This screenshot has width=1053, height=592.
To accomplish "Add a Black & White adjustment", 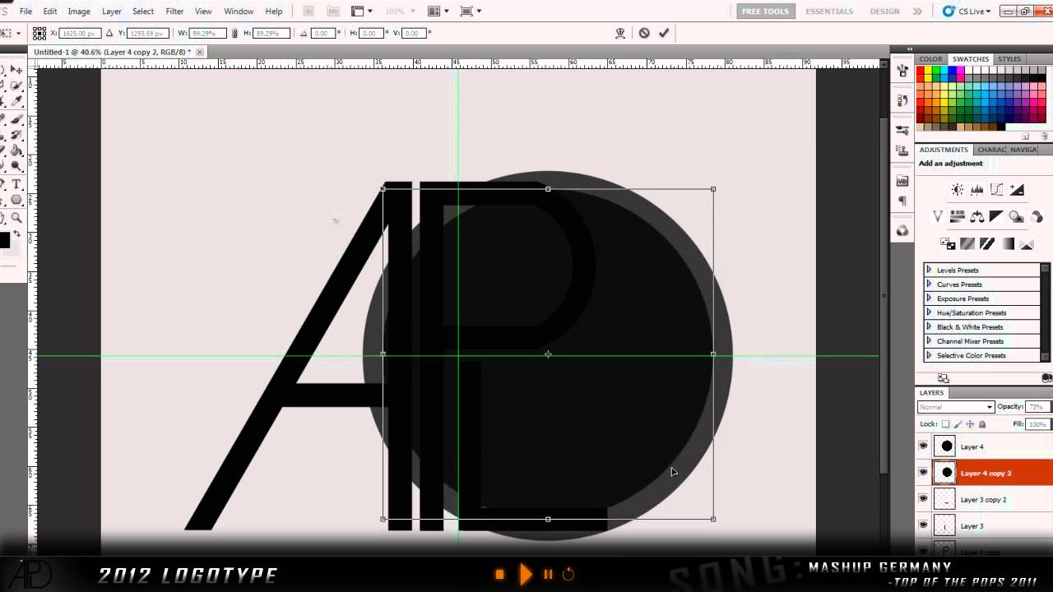I will [x=997, y=217].
